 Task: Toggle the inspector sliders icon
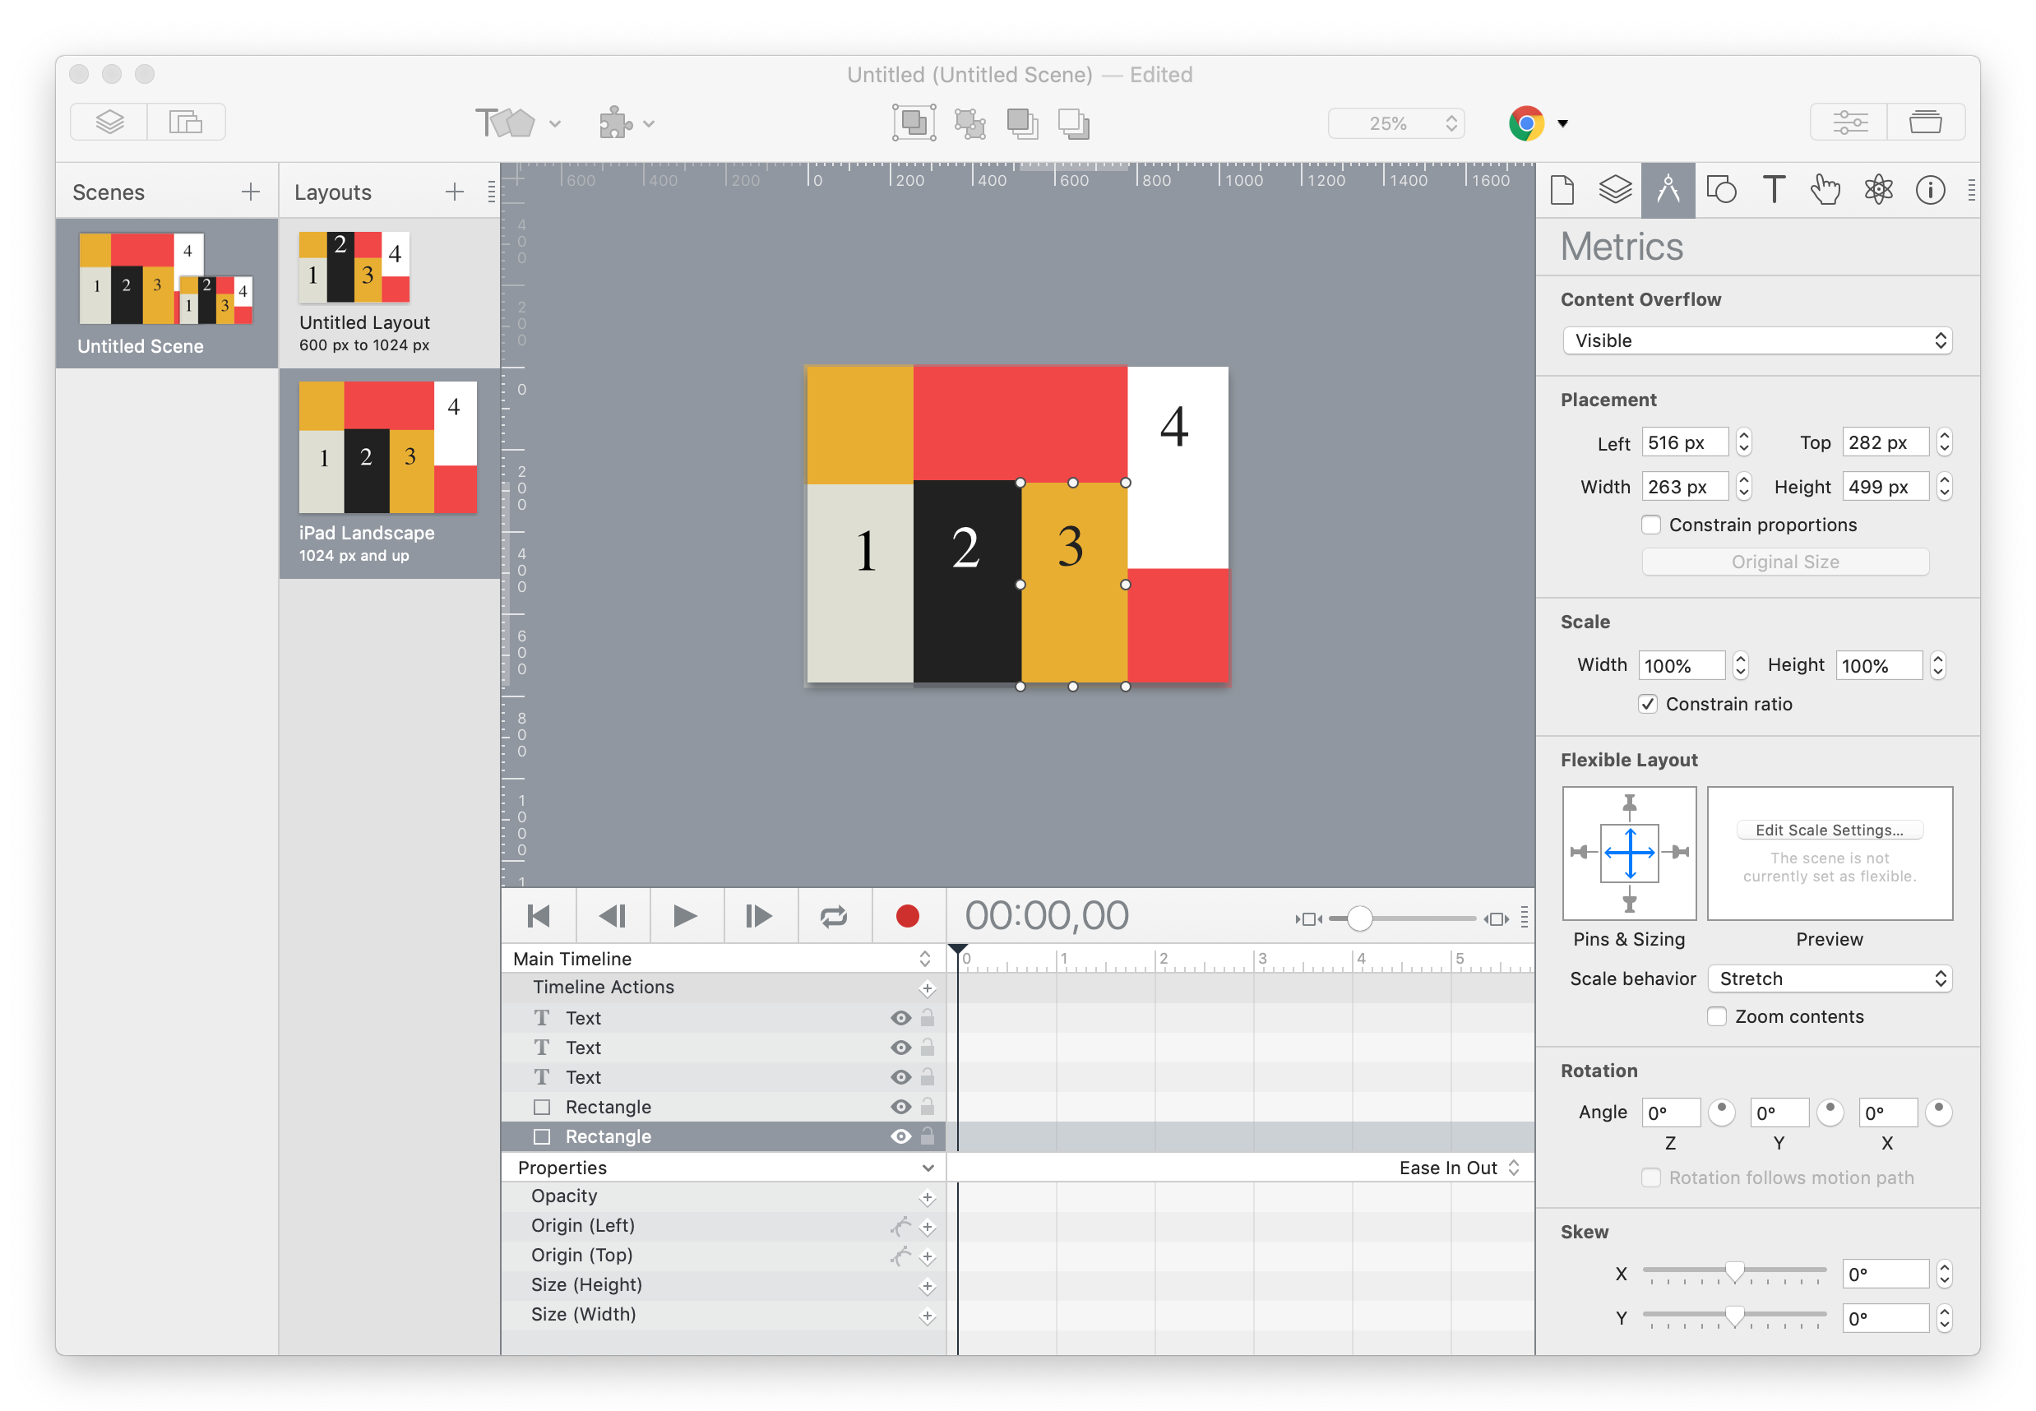point(1849,122)
